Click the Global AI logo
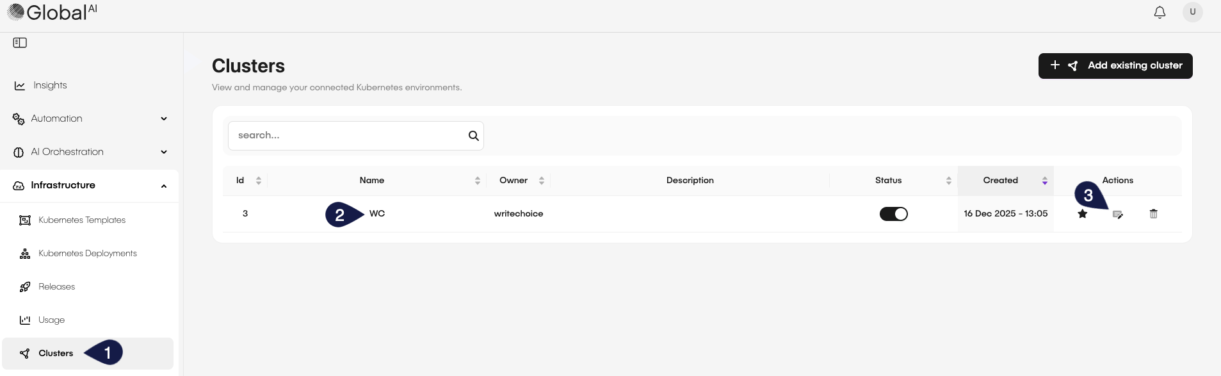Image resolution: width=1221 pixels, height=376 pixels. 53,12
